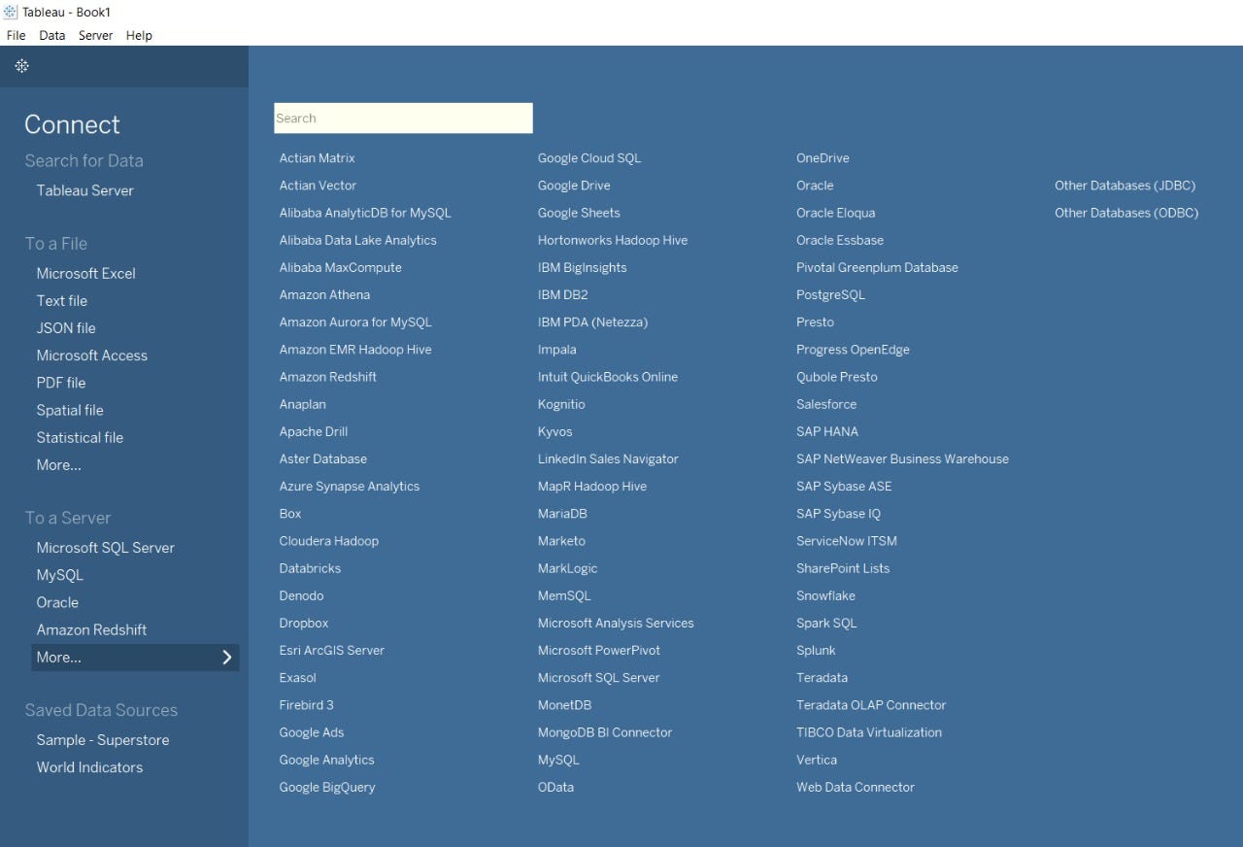Choose Actian Matrix connector

coord(318,158)
